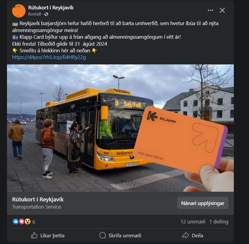Click Skrifa ummæli to write a comment

tap(120, 235)
